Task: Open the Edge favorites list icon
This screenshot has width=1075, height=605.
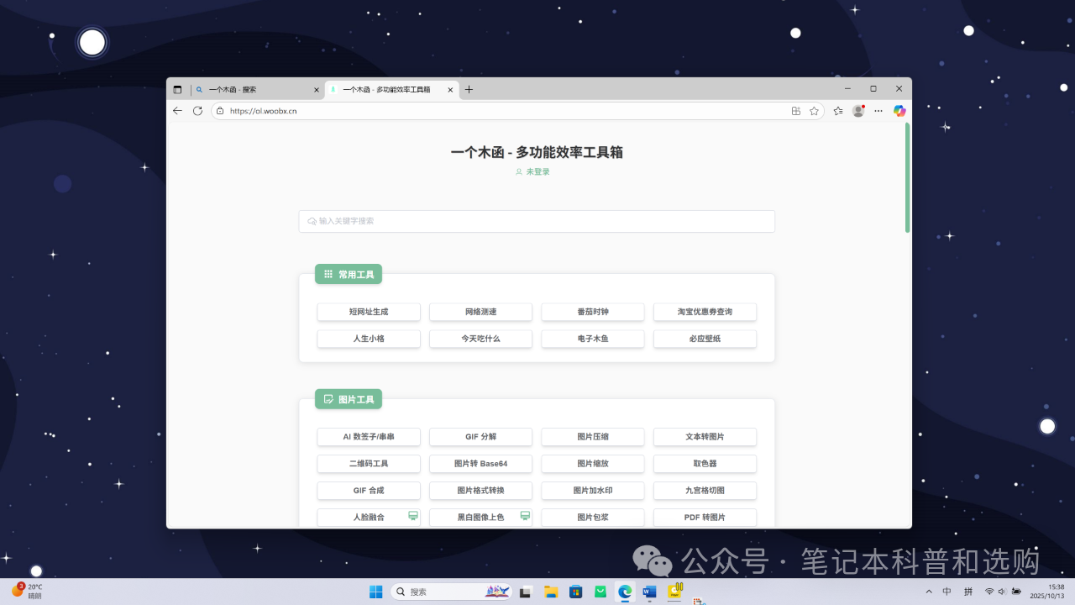Action: [837, 111]
